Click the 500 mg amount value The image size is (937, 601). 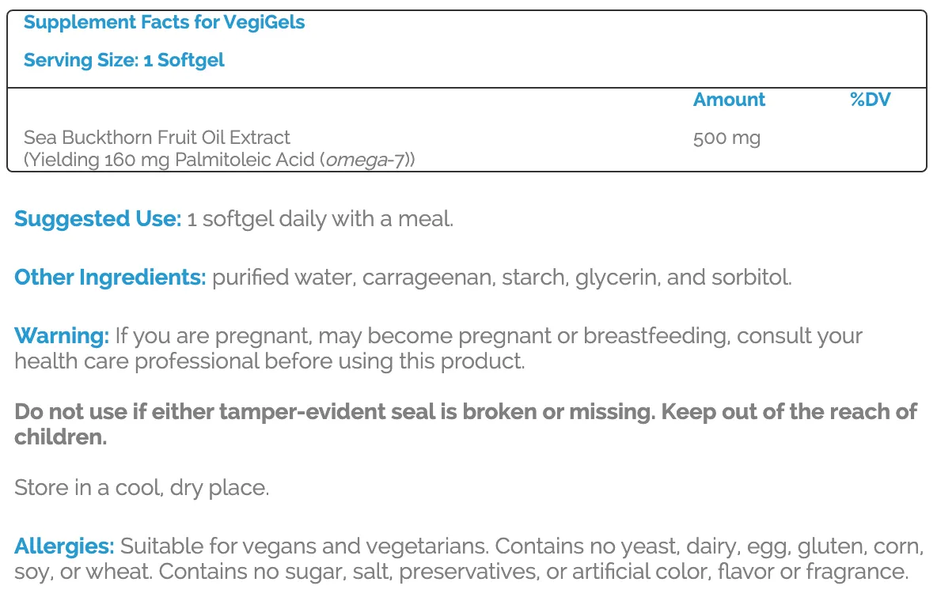pos(726,138)
